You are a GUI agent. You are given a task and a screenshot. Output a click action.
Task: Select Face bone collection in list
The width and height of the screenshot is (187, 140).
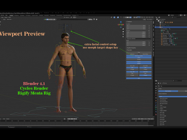click(173, 96)
